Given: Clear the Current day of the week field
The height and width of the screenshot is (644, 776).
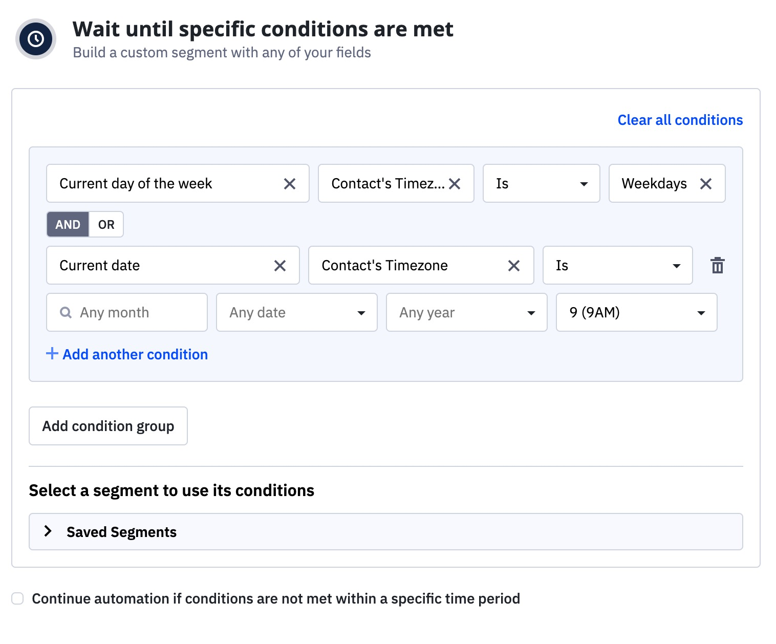Looking at the screenshot, I should [x=290, y=184].
